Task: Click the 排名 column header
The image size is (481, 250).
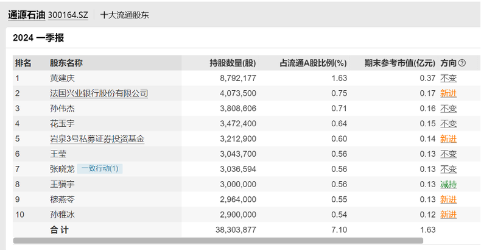Action: pos(23,63)
